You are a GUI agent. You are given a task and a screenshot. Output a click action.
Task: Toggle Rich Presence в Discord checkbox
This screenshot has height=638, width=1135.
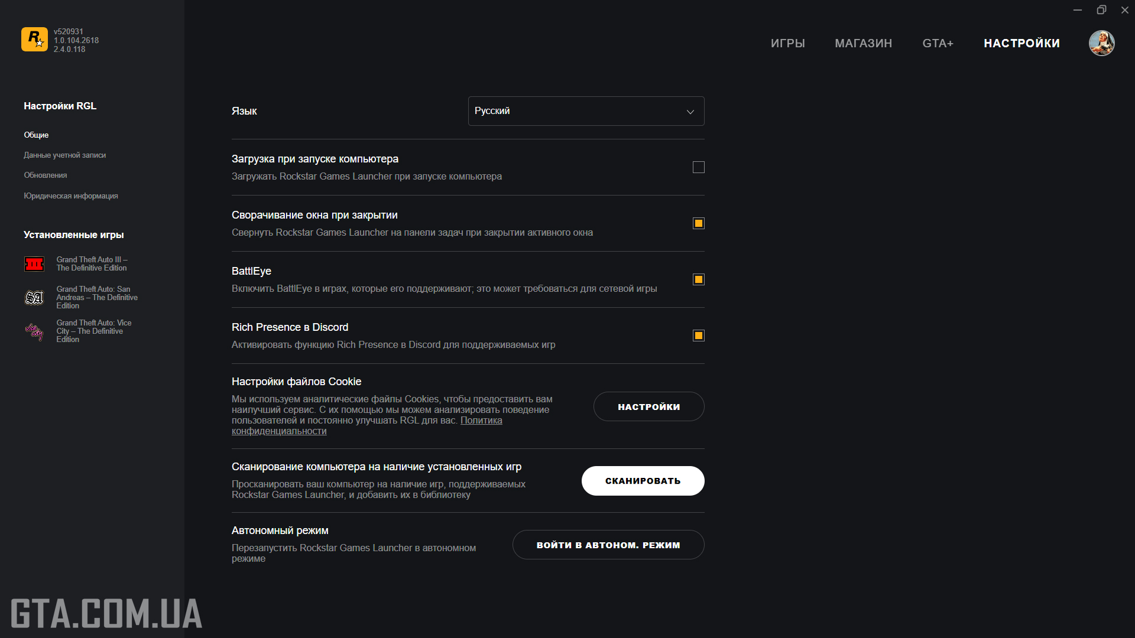pyautogui.click(x=699, y=336)
